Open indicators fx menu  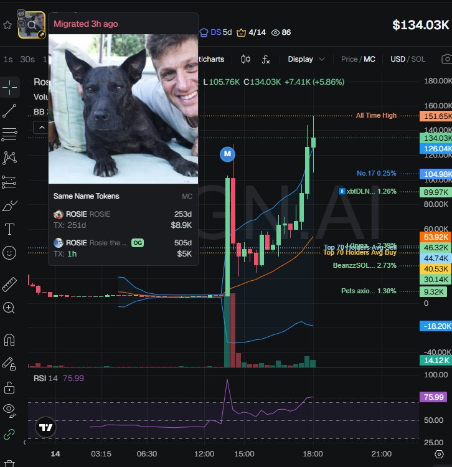click(266, 59)
